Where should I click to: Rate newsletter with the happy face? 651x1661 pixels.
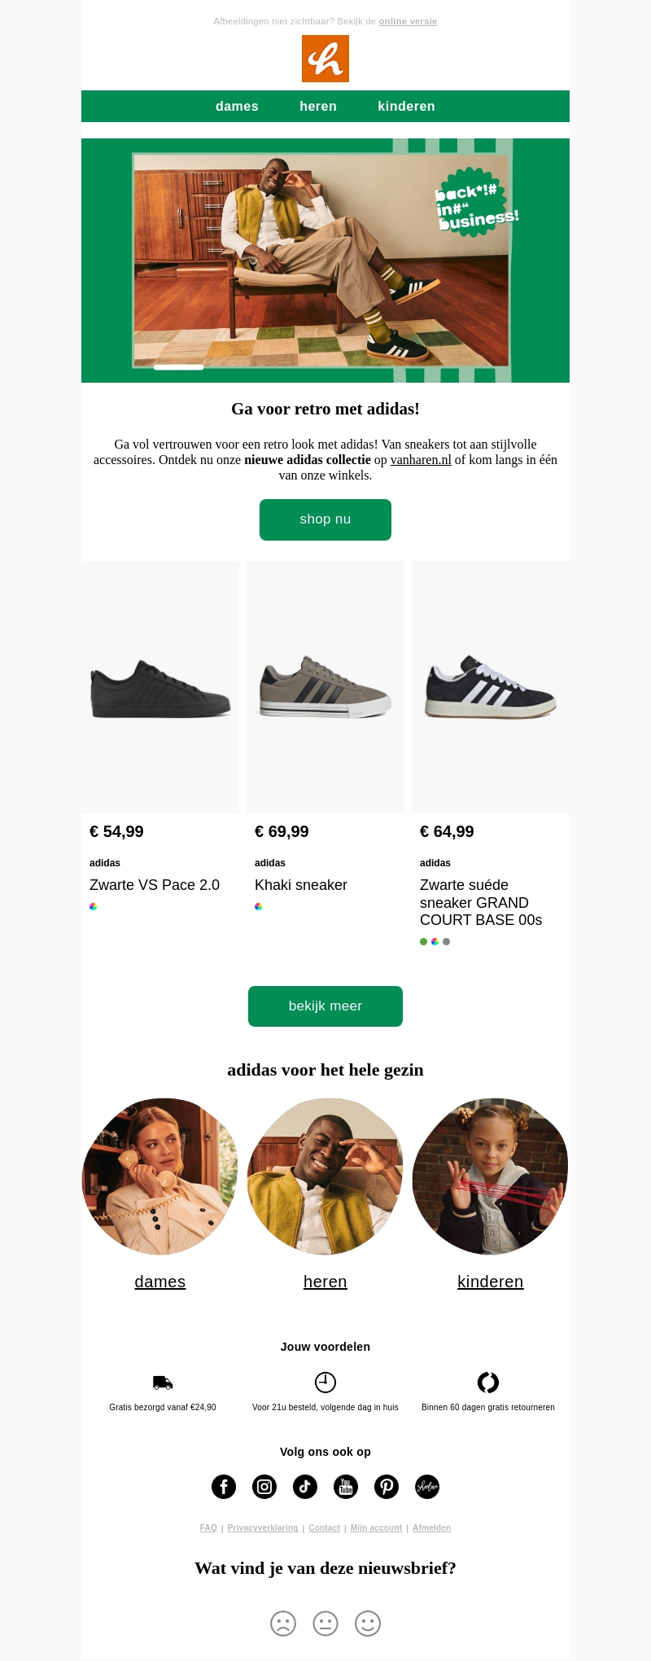[x=368, y=1624]
